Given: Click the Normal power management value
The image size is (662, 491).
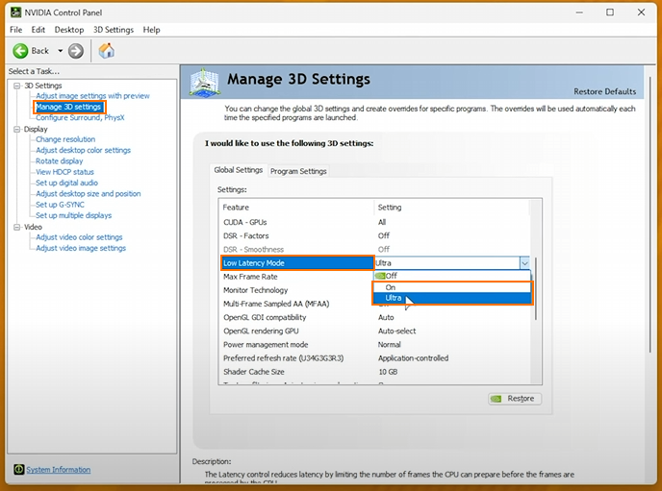Looking at the screenshot, I should click(390, 344).
